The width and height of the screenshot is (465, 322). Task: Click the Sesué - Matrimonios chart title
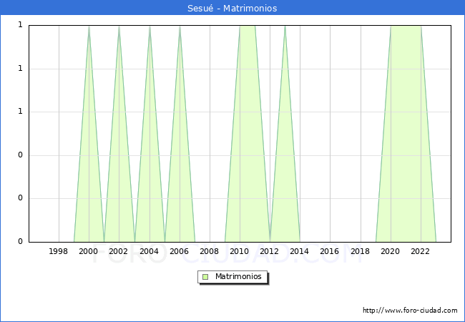[x=232, y=8]
